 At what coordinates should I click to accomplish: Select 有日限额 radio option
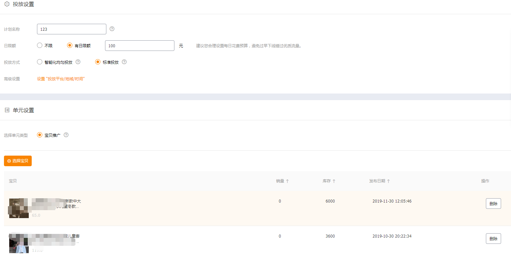[70, 45]
